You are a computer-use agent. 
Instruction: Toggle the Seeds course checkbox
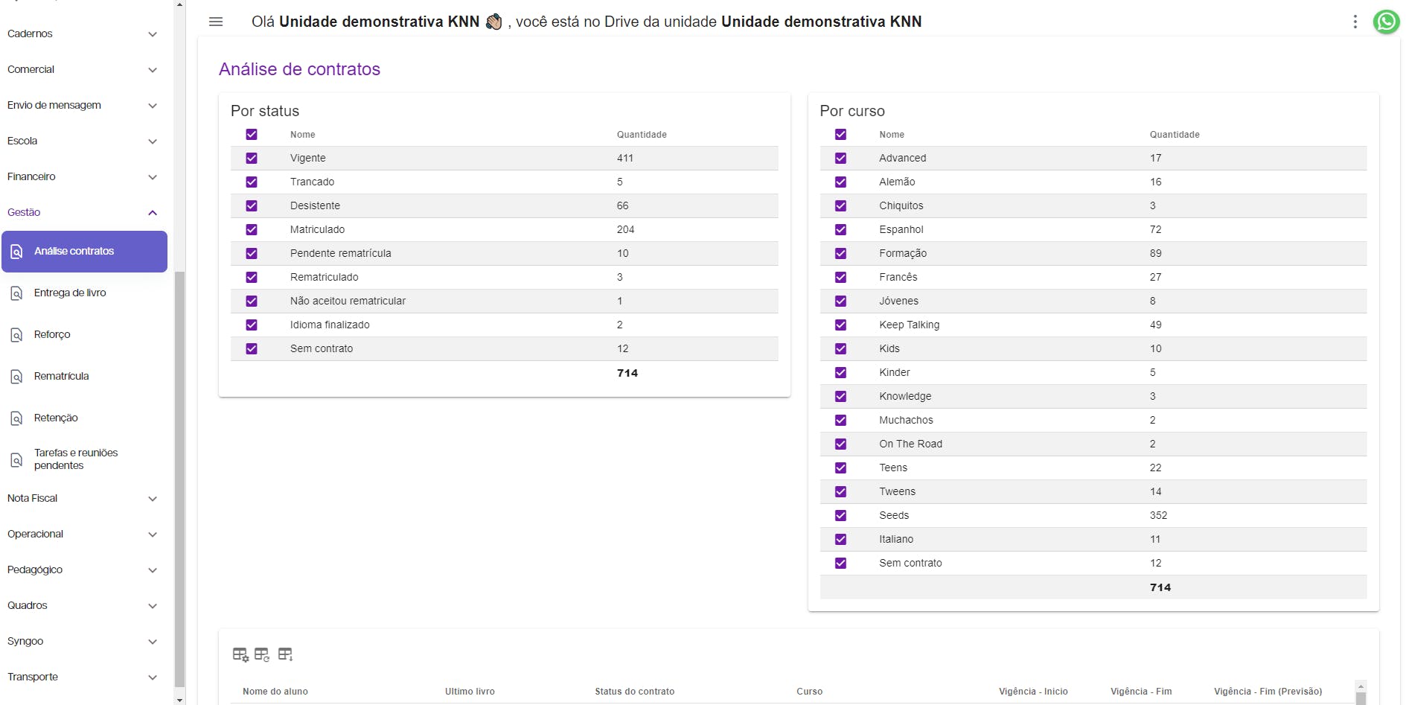point(840,515)
